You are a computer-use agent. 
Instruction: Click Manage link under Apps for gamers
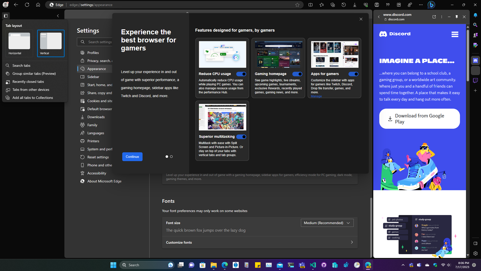click(x=316, y=96)
